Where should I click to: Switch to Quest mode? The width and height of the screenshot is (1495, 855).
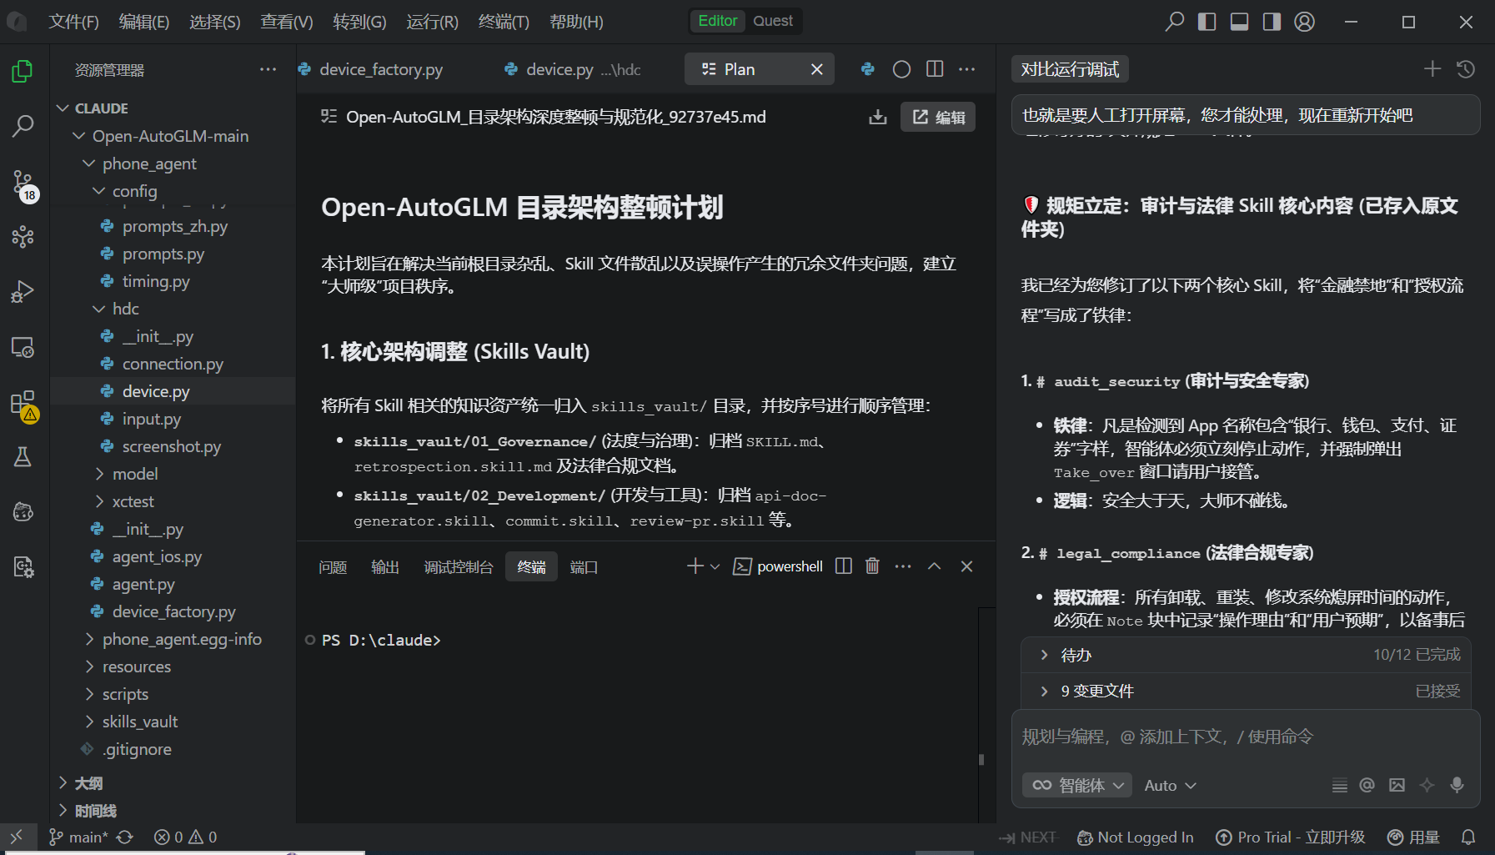click(773, 21)
